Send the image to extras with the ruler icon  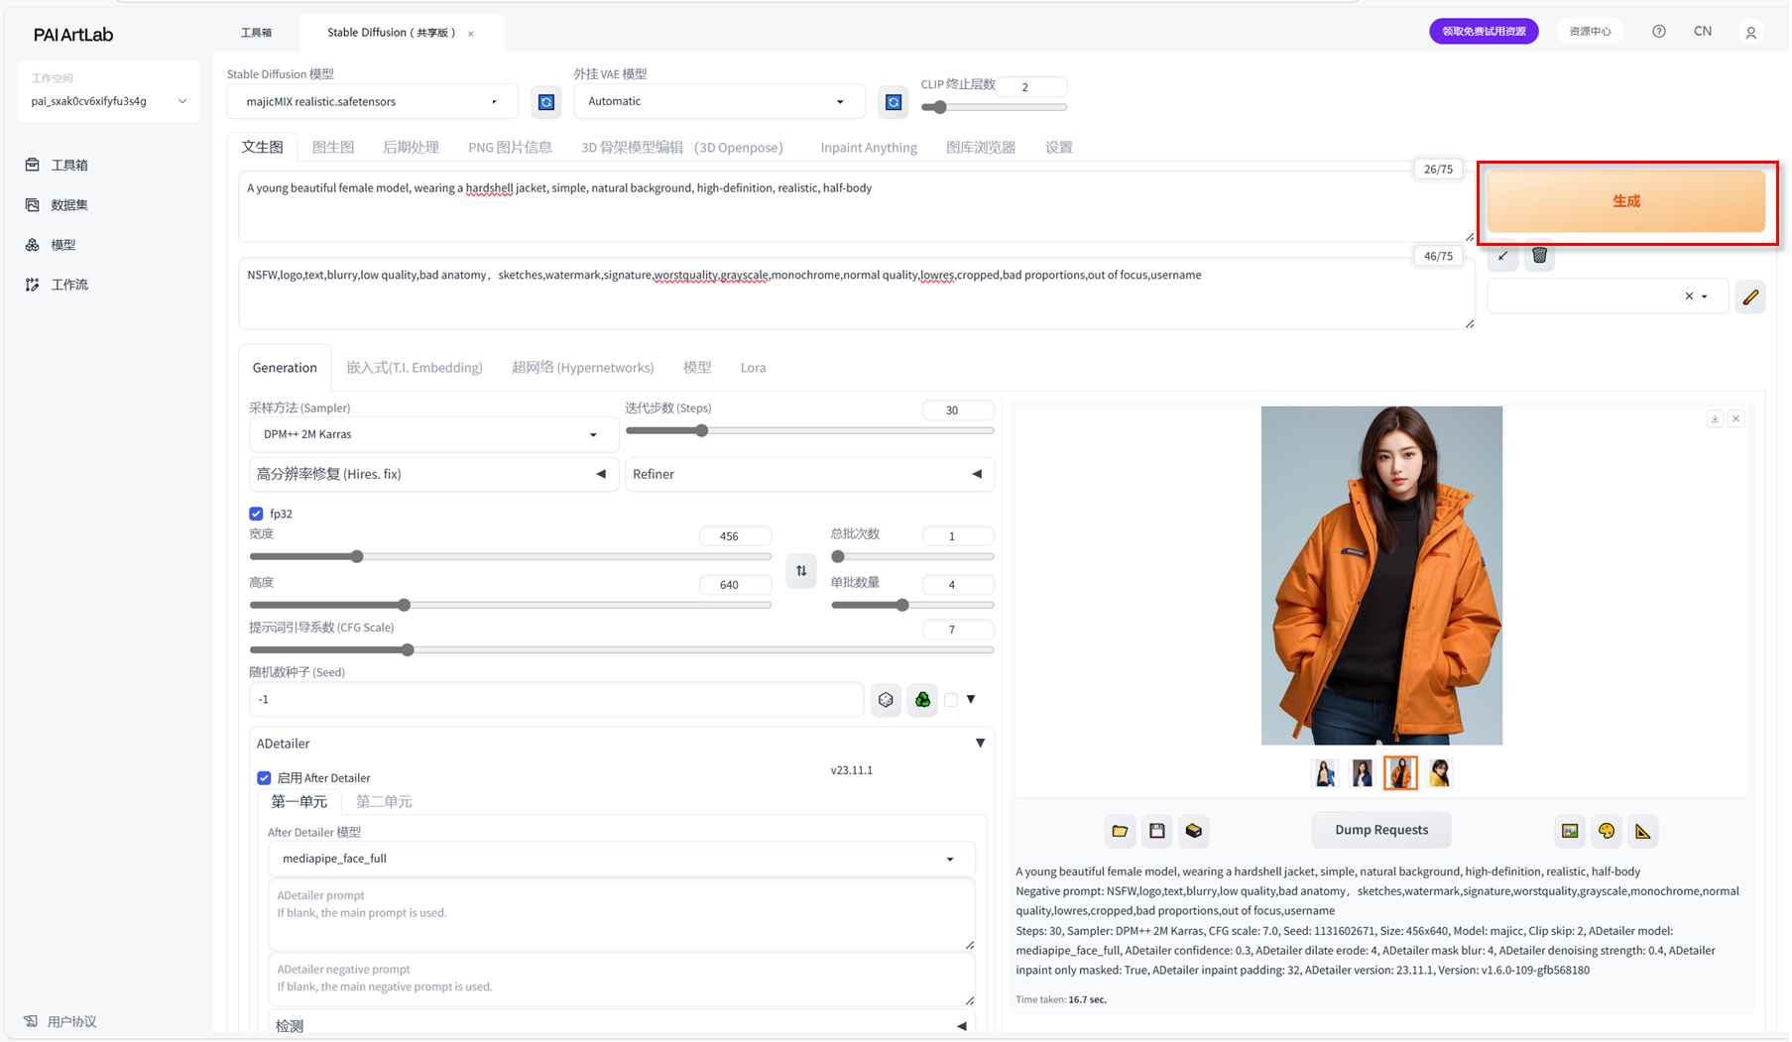[1643, 831]
